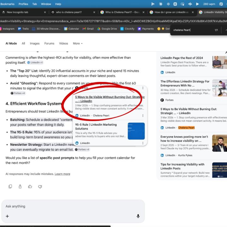
Task: Open the 30 Minute Discovery bookmark
Action: pyautogui.click(x=46, y=29)
